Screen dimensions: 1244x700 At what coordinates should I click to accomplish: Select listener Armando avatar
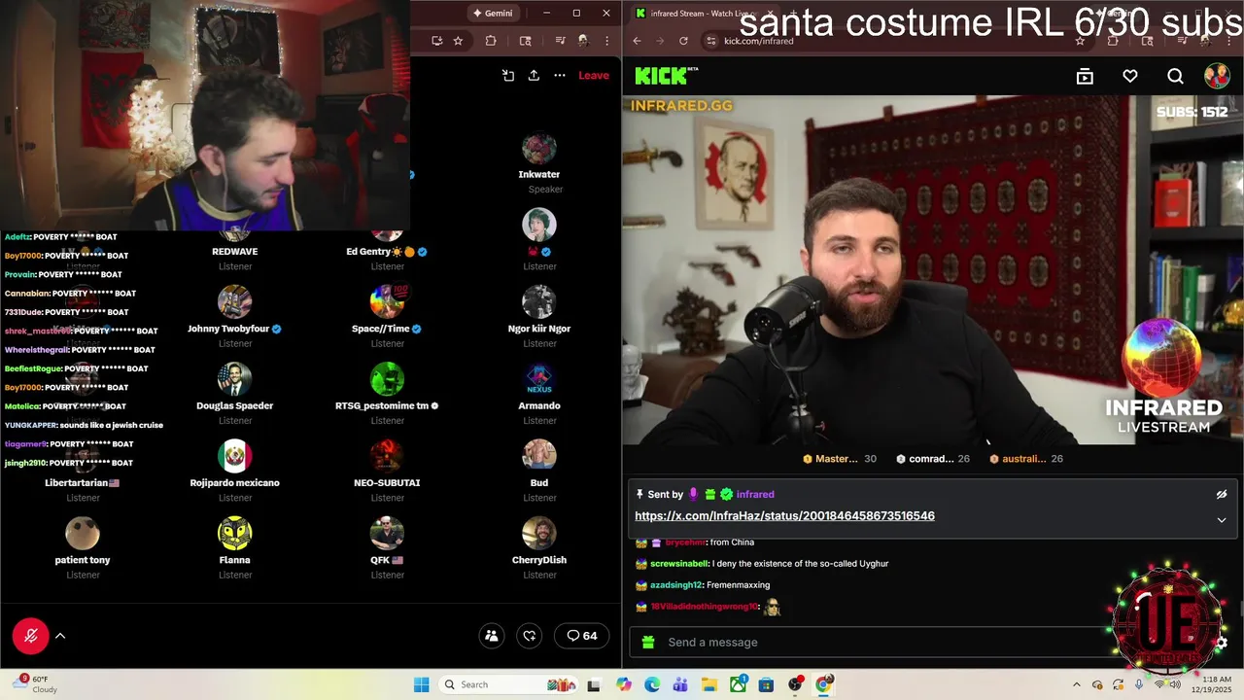pyautogui.click(x=539, y=378)
